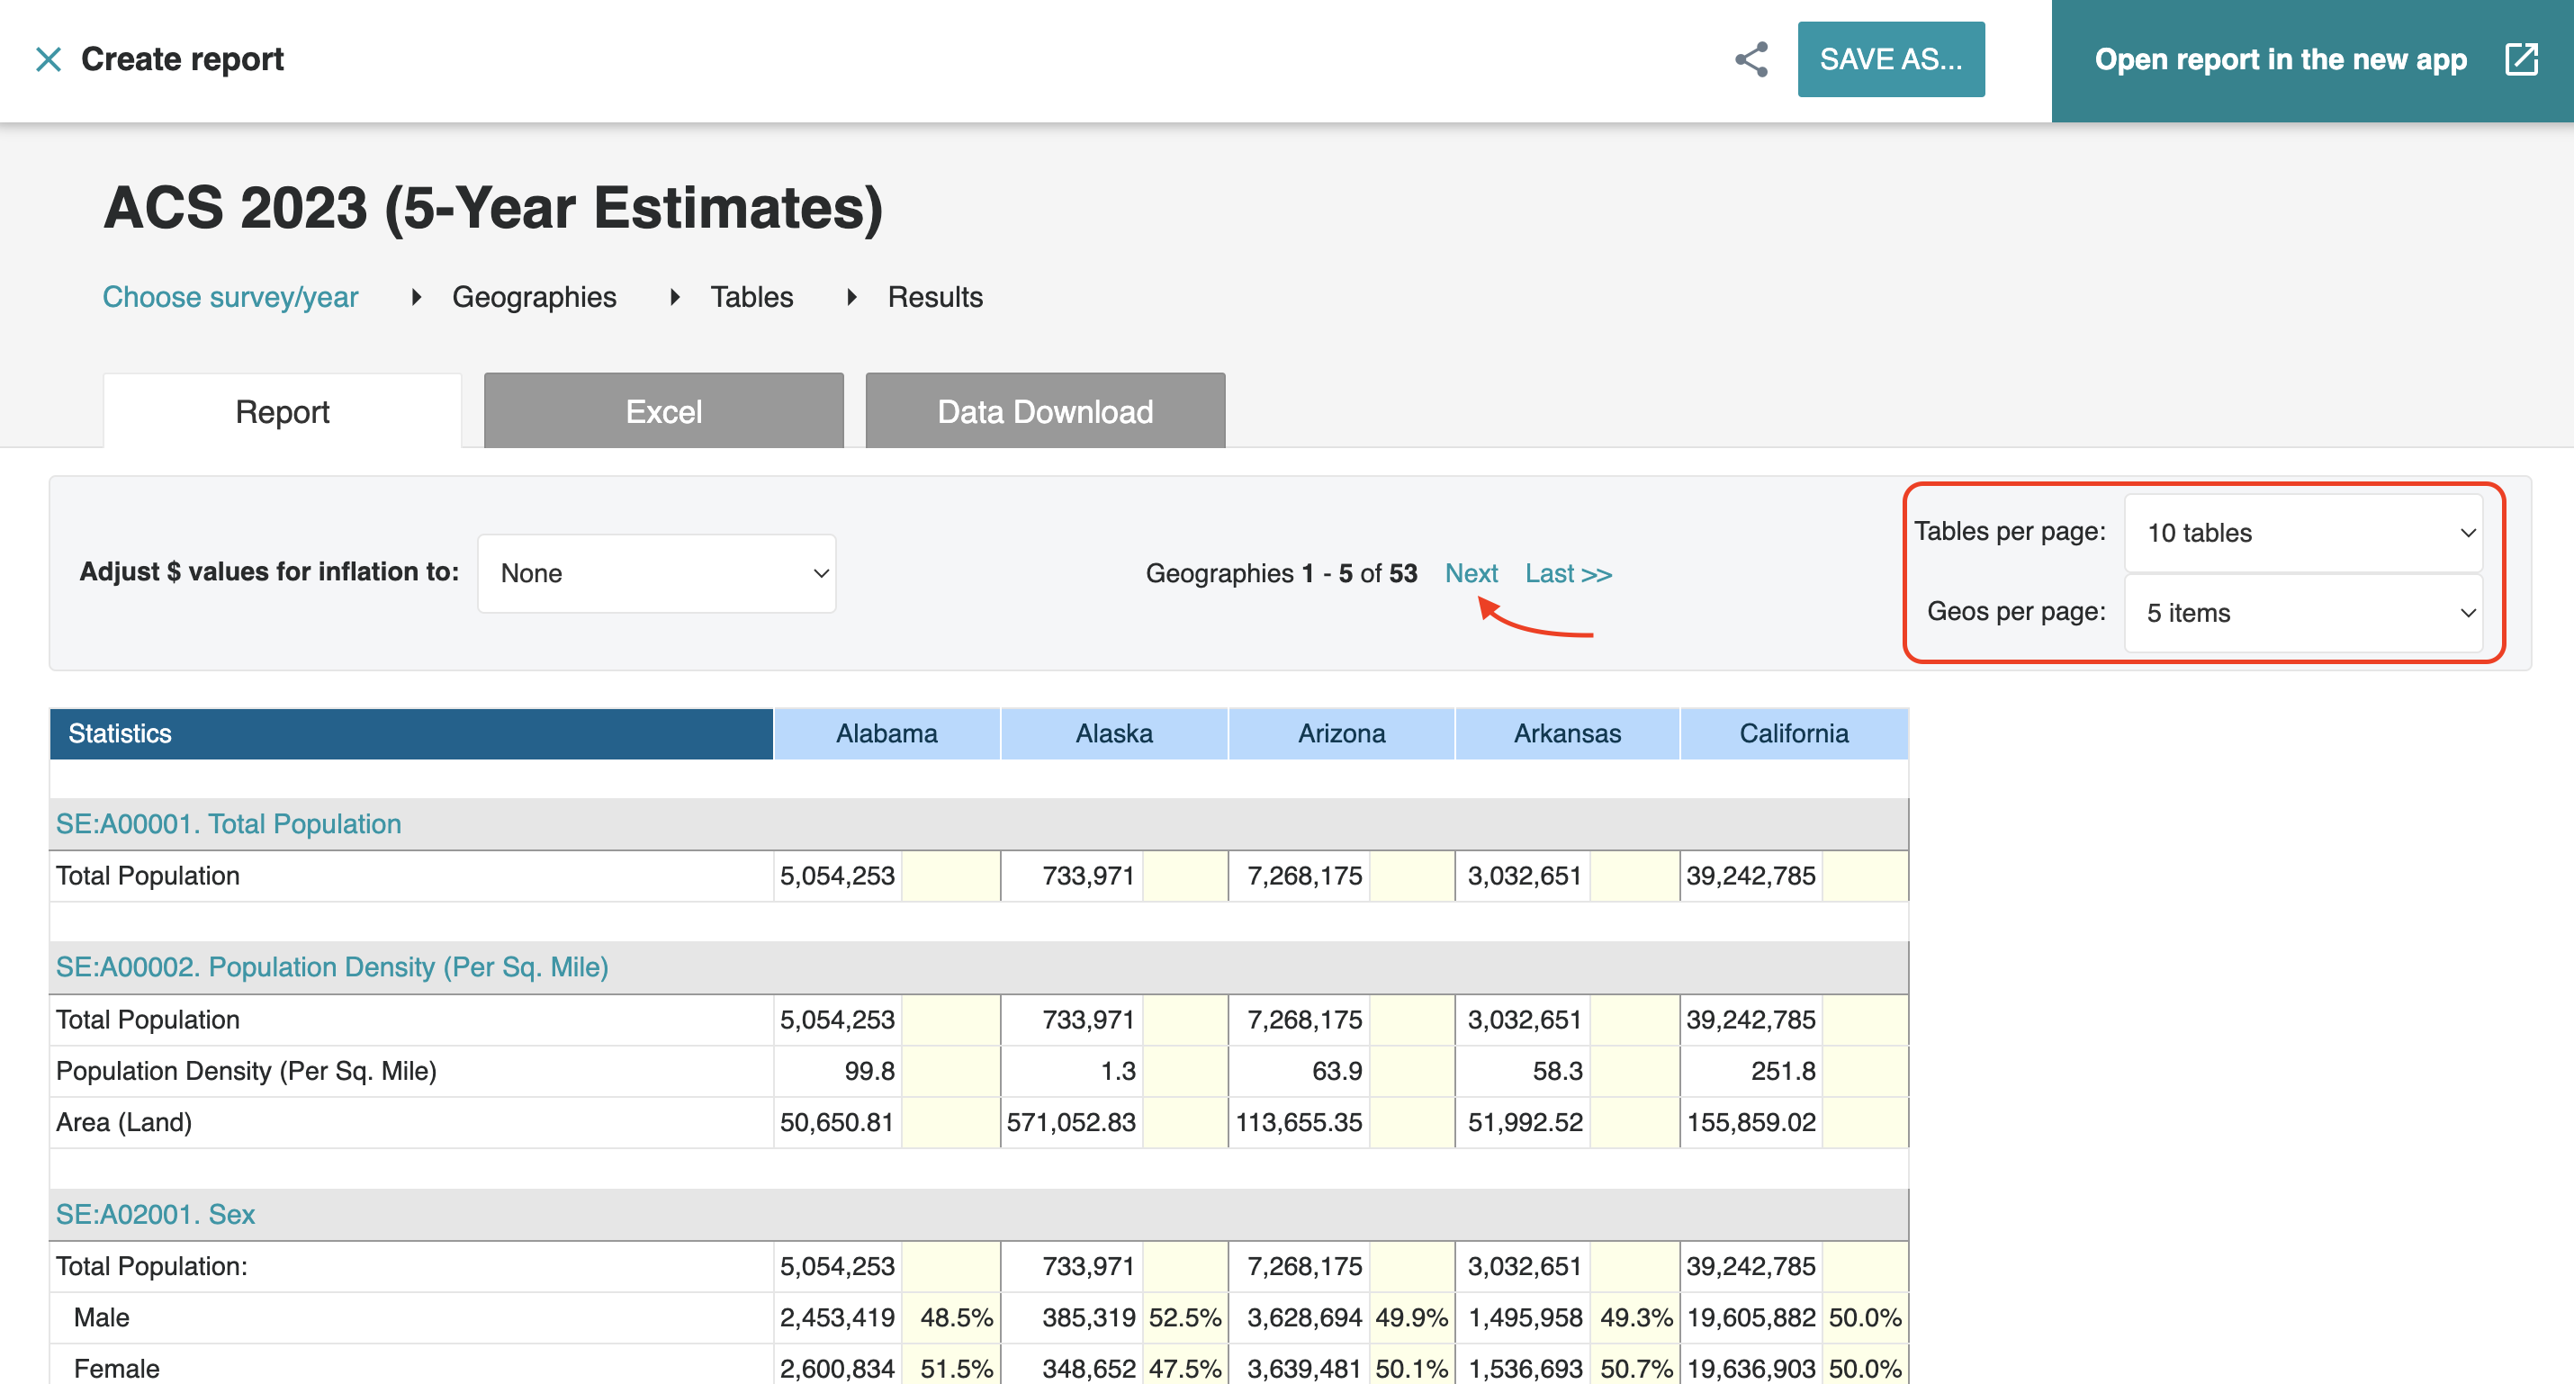
Task: Select the Report tab
Action: tap(282, 412)
